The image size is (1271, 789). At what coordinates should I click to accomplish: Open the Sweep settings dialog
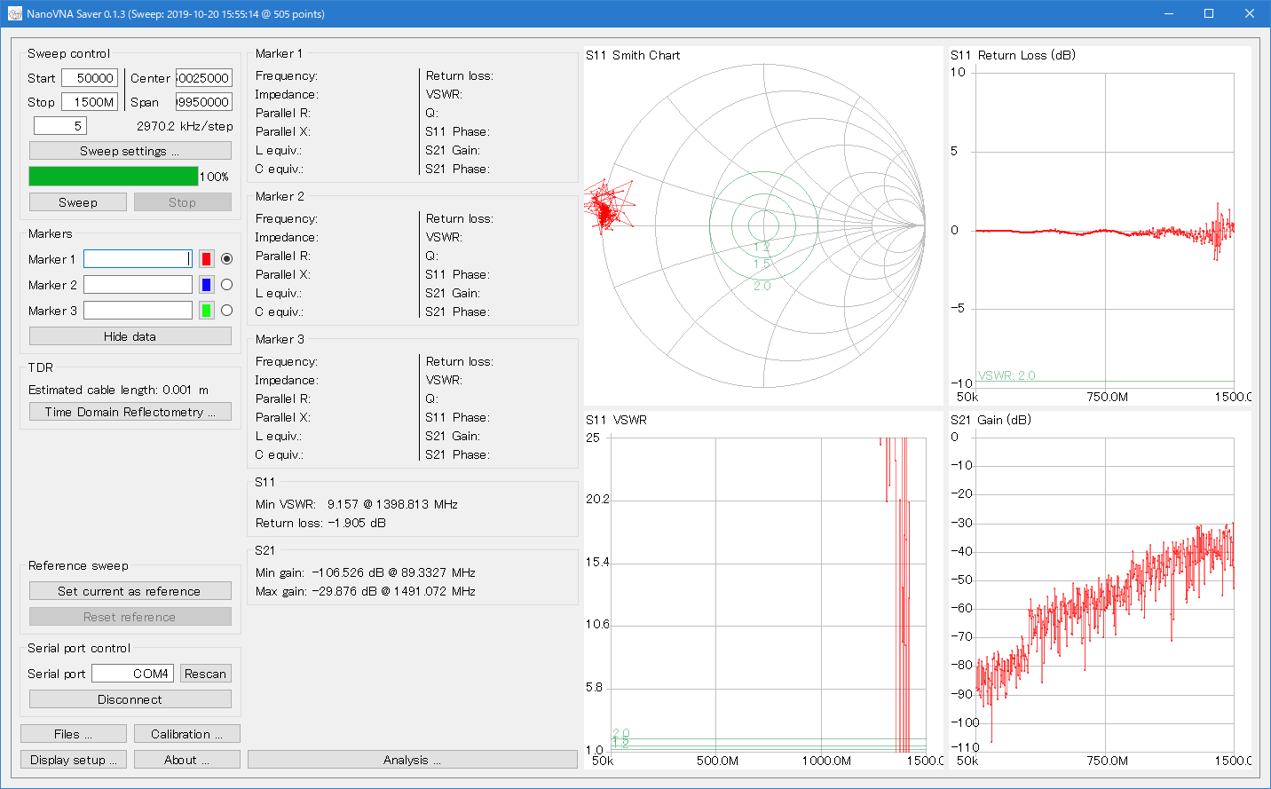130,151
